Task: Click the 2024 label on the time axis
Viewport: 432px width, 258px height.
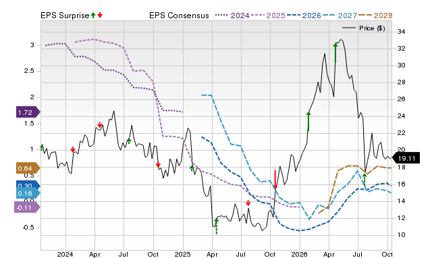Action: click(65, 254)
